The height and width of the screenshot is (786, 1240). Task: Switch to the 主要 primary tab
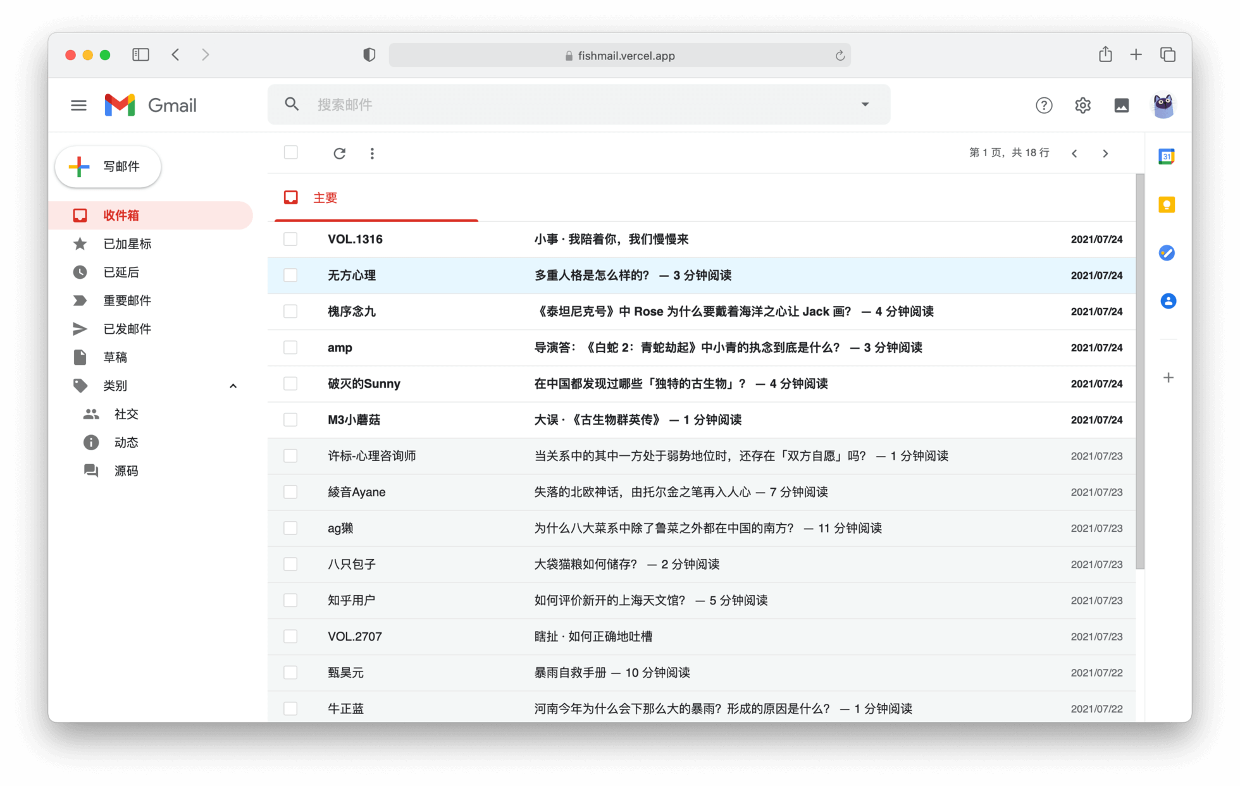pos(325,198)
